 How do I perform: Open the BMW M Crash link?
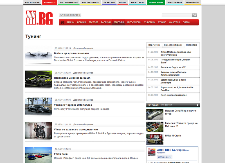(173, 136)
